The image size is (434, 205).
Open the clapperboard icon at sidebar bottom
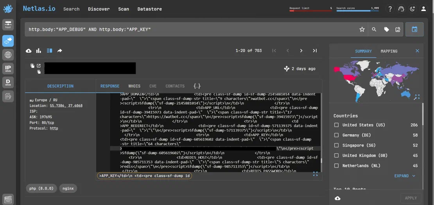point(8,200)
